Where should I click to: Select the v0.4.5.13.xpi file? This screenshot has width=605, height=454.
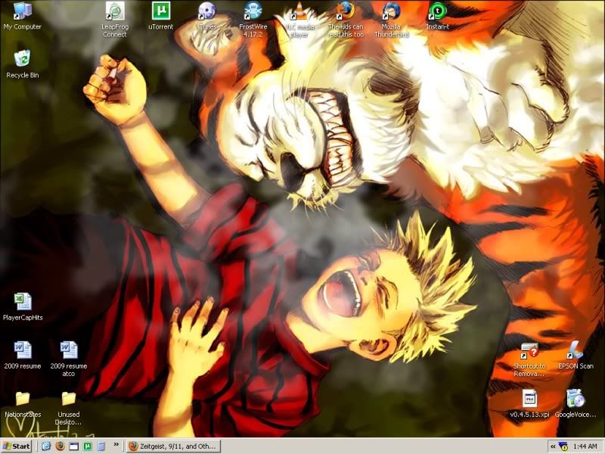pos(529,404)
